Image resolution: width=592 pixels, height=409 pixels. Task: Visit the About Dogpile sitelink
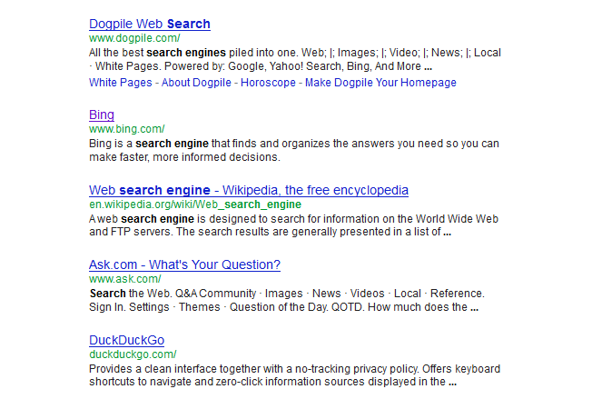click(196, 83)
